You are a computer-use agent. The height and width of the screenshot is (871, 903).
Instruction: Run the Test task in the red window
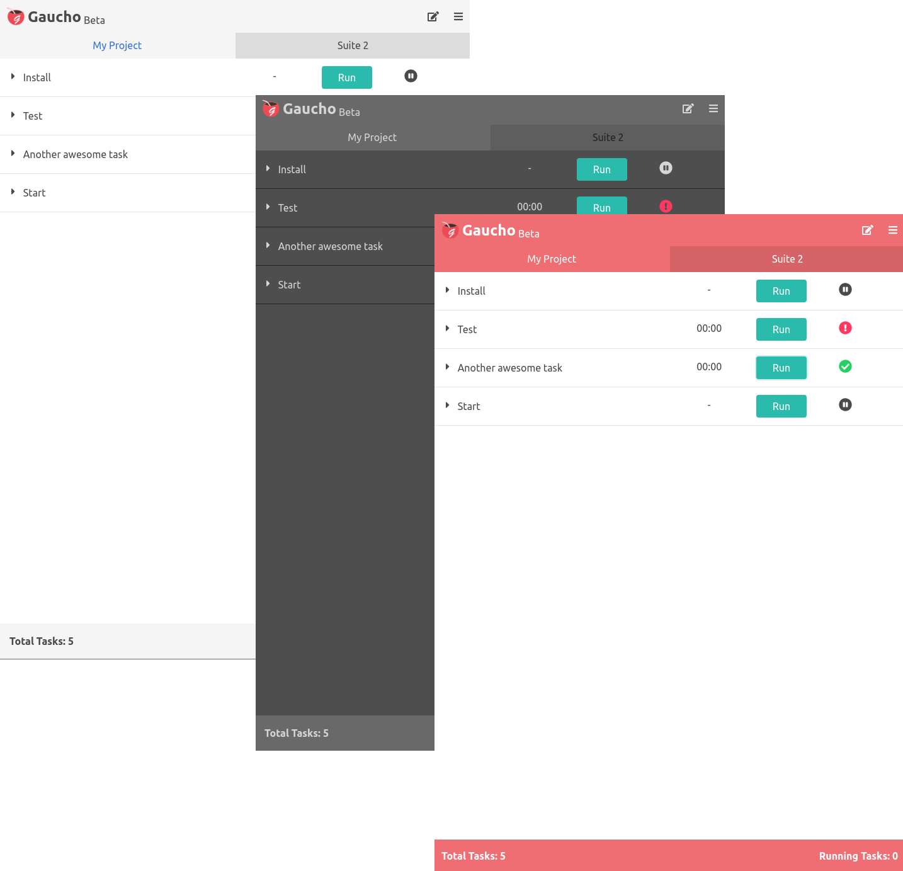coord(781,329)
